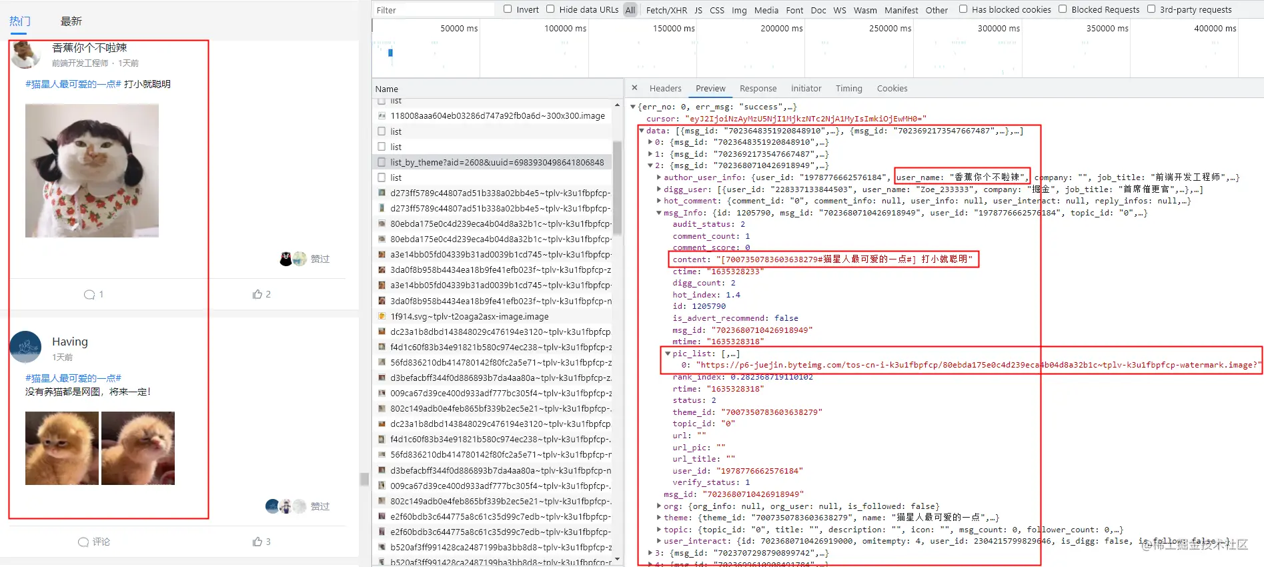Image resolution: width=1264 pixels, height=567 pixels.
Task: Collapse pic_list node
Action: click(668, 354)
